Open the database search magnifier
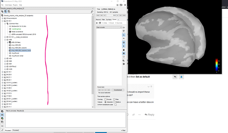The height and width of the screenshot is (133, 228). (92, 12)
